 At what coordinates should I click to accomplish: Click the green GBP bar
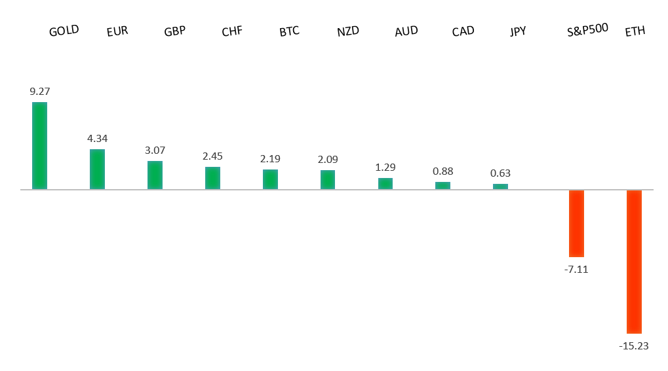pyautogui.click(x=155, y=175)
